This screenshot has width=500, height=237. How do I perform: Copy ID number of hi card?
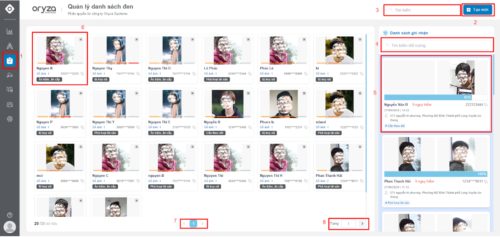[361, 73]
